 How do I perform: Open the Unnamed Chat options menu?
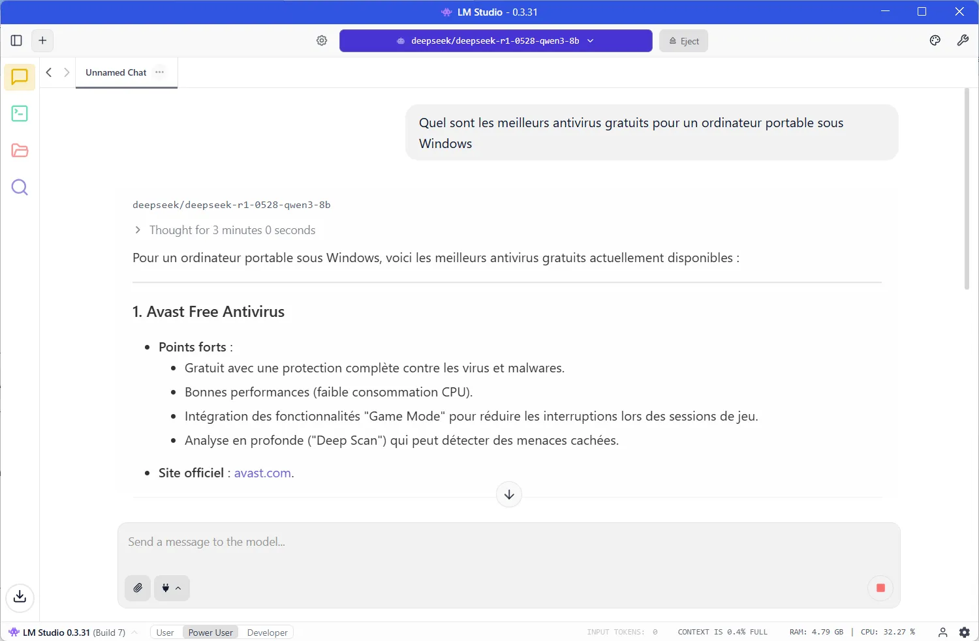[x=159, y=72]
